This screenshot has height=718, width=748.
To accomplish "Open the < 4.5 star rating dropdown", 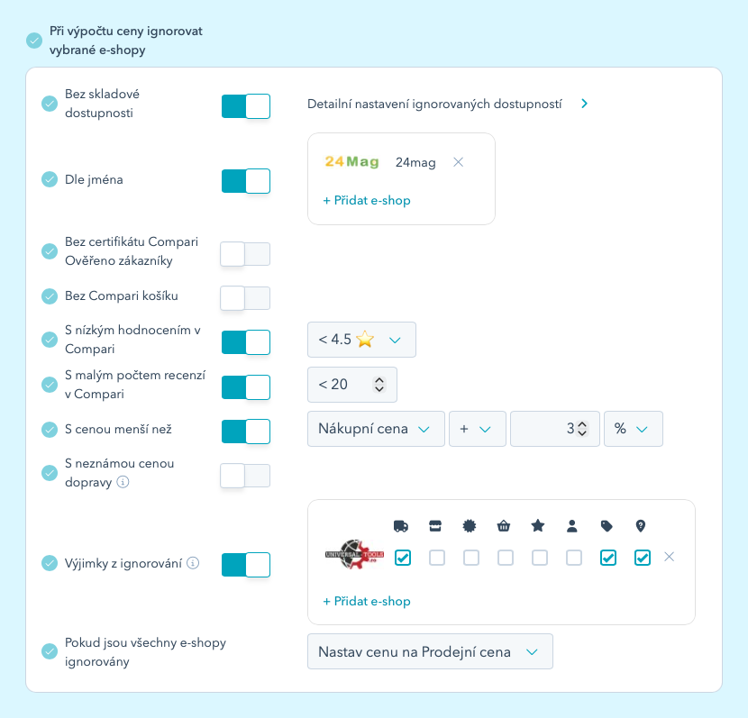I will click(x=361, y=340).
